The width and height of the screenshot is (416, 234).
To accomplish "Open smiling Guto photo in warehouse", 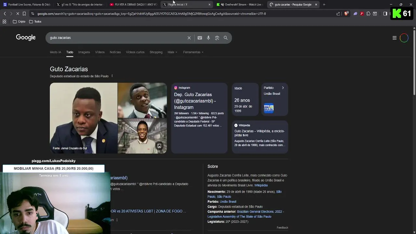I will [x=142, y=136].
